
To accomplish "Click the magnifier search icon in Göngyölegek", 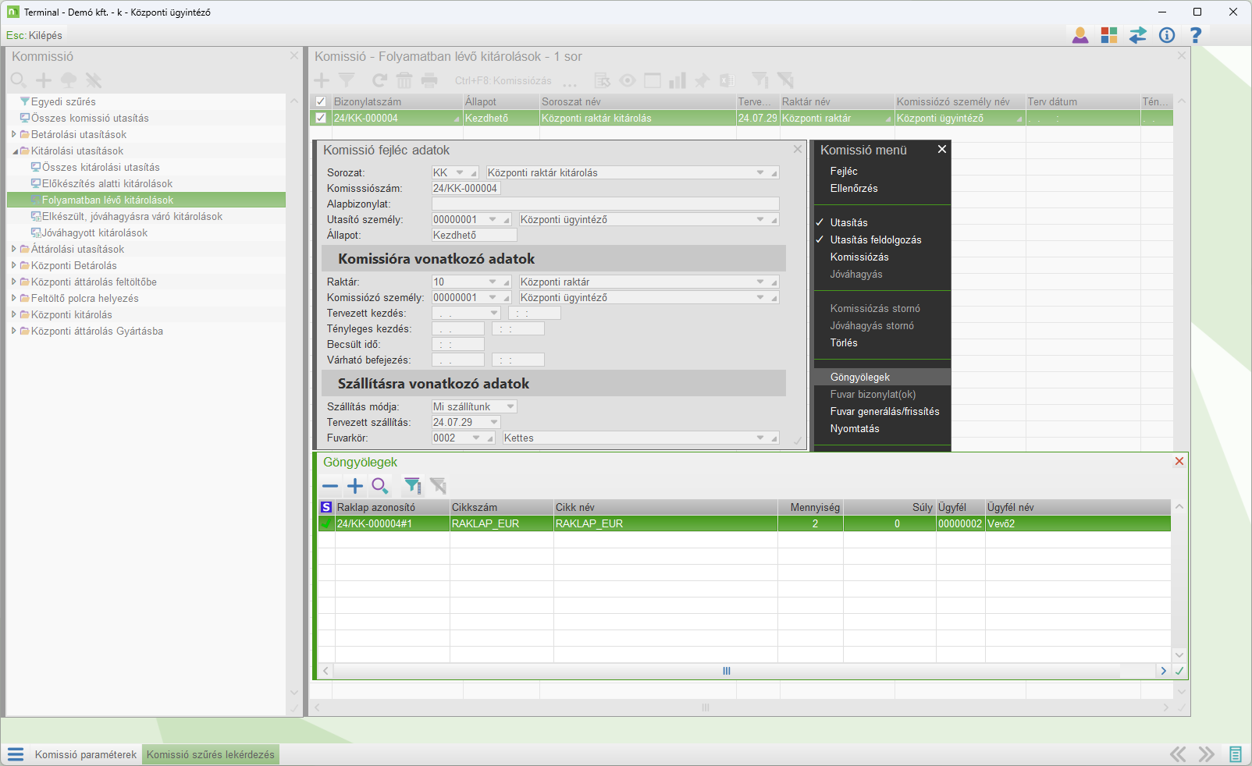I will [x=380, y=486].
